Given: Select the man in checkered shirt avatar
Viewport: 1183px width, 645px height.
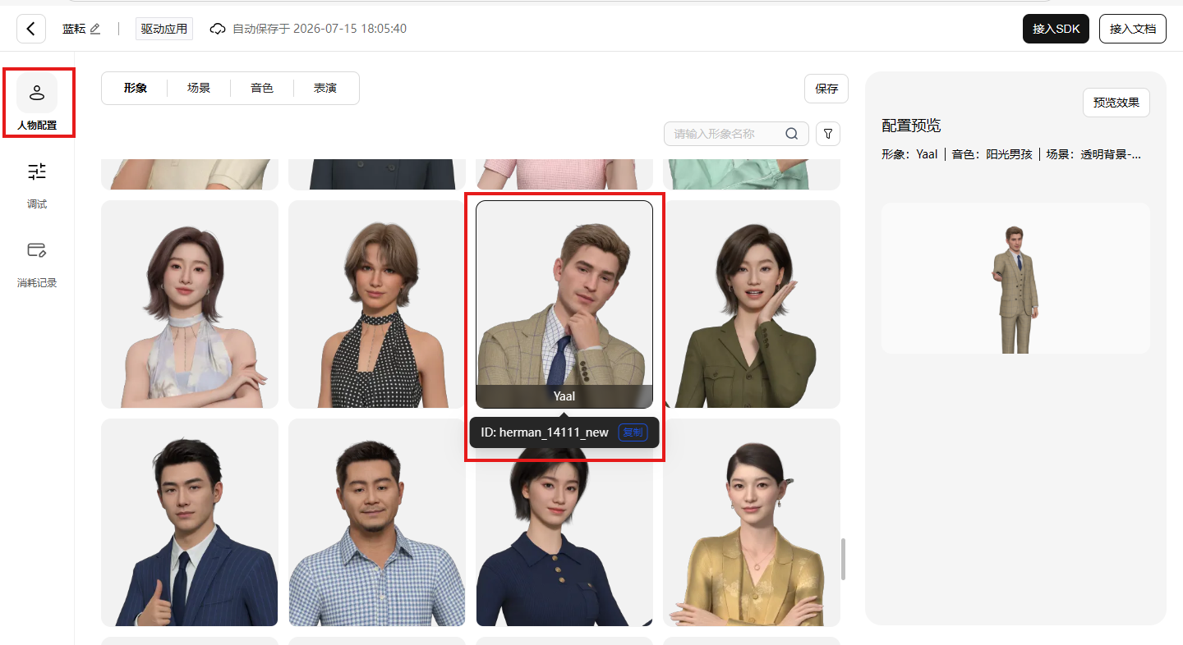Looking at the screenshot, I should tap(377, 523).
